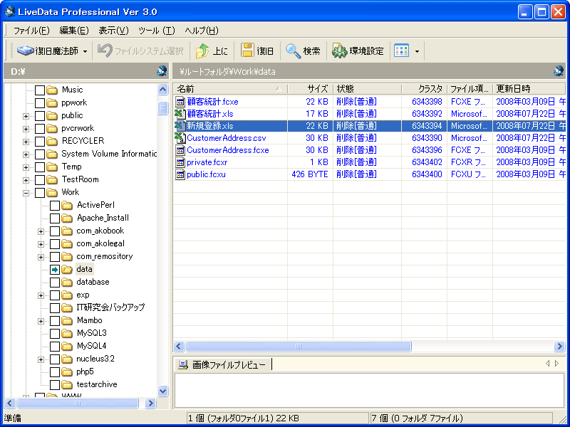
Task: Open the ツール(T) menu
Action: [157, 31]
